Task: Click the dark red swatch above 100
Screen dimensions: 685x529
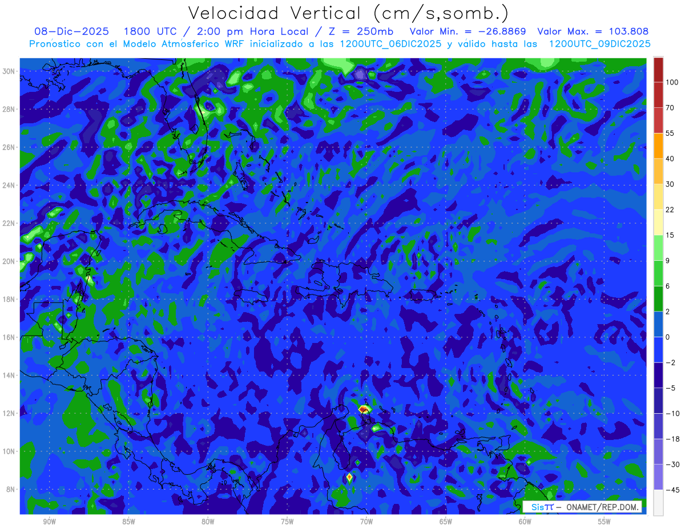Action: point(658,70)
